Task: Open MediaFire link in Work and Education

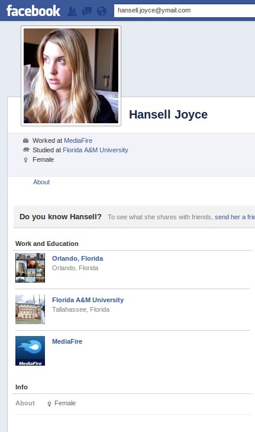Action: 67,341
